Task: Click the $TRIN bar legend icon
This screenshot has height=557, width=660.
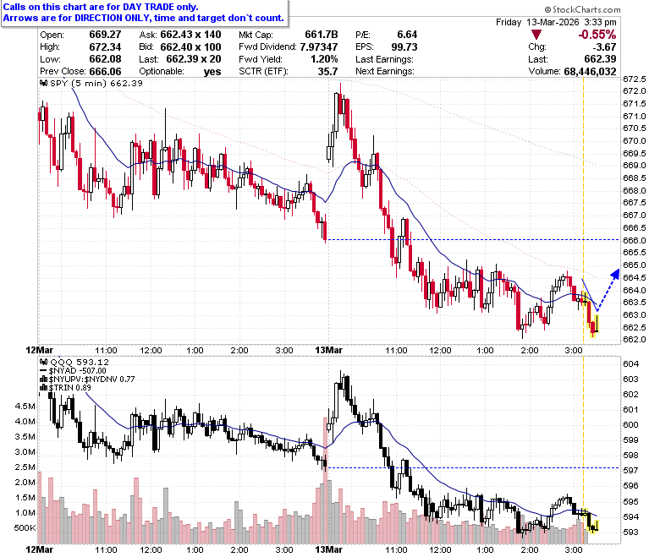Action: 43,388
